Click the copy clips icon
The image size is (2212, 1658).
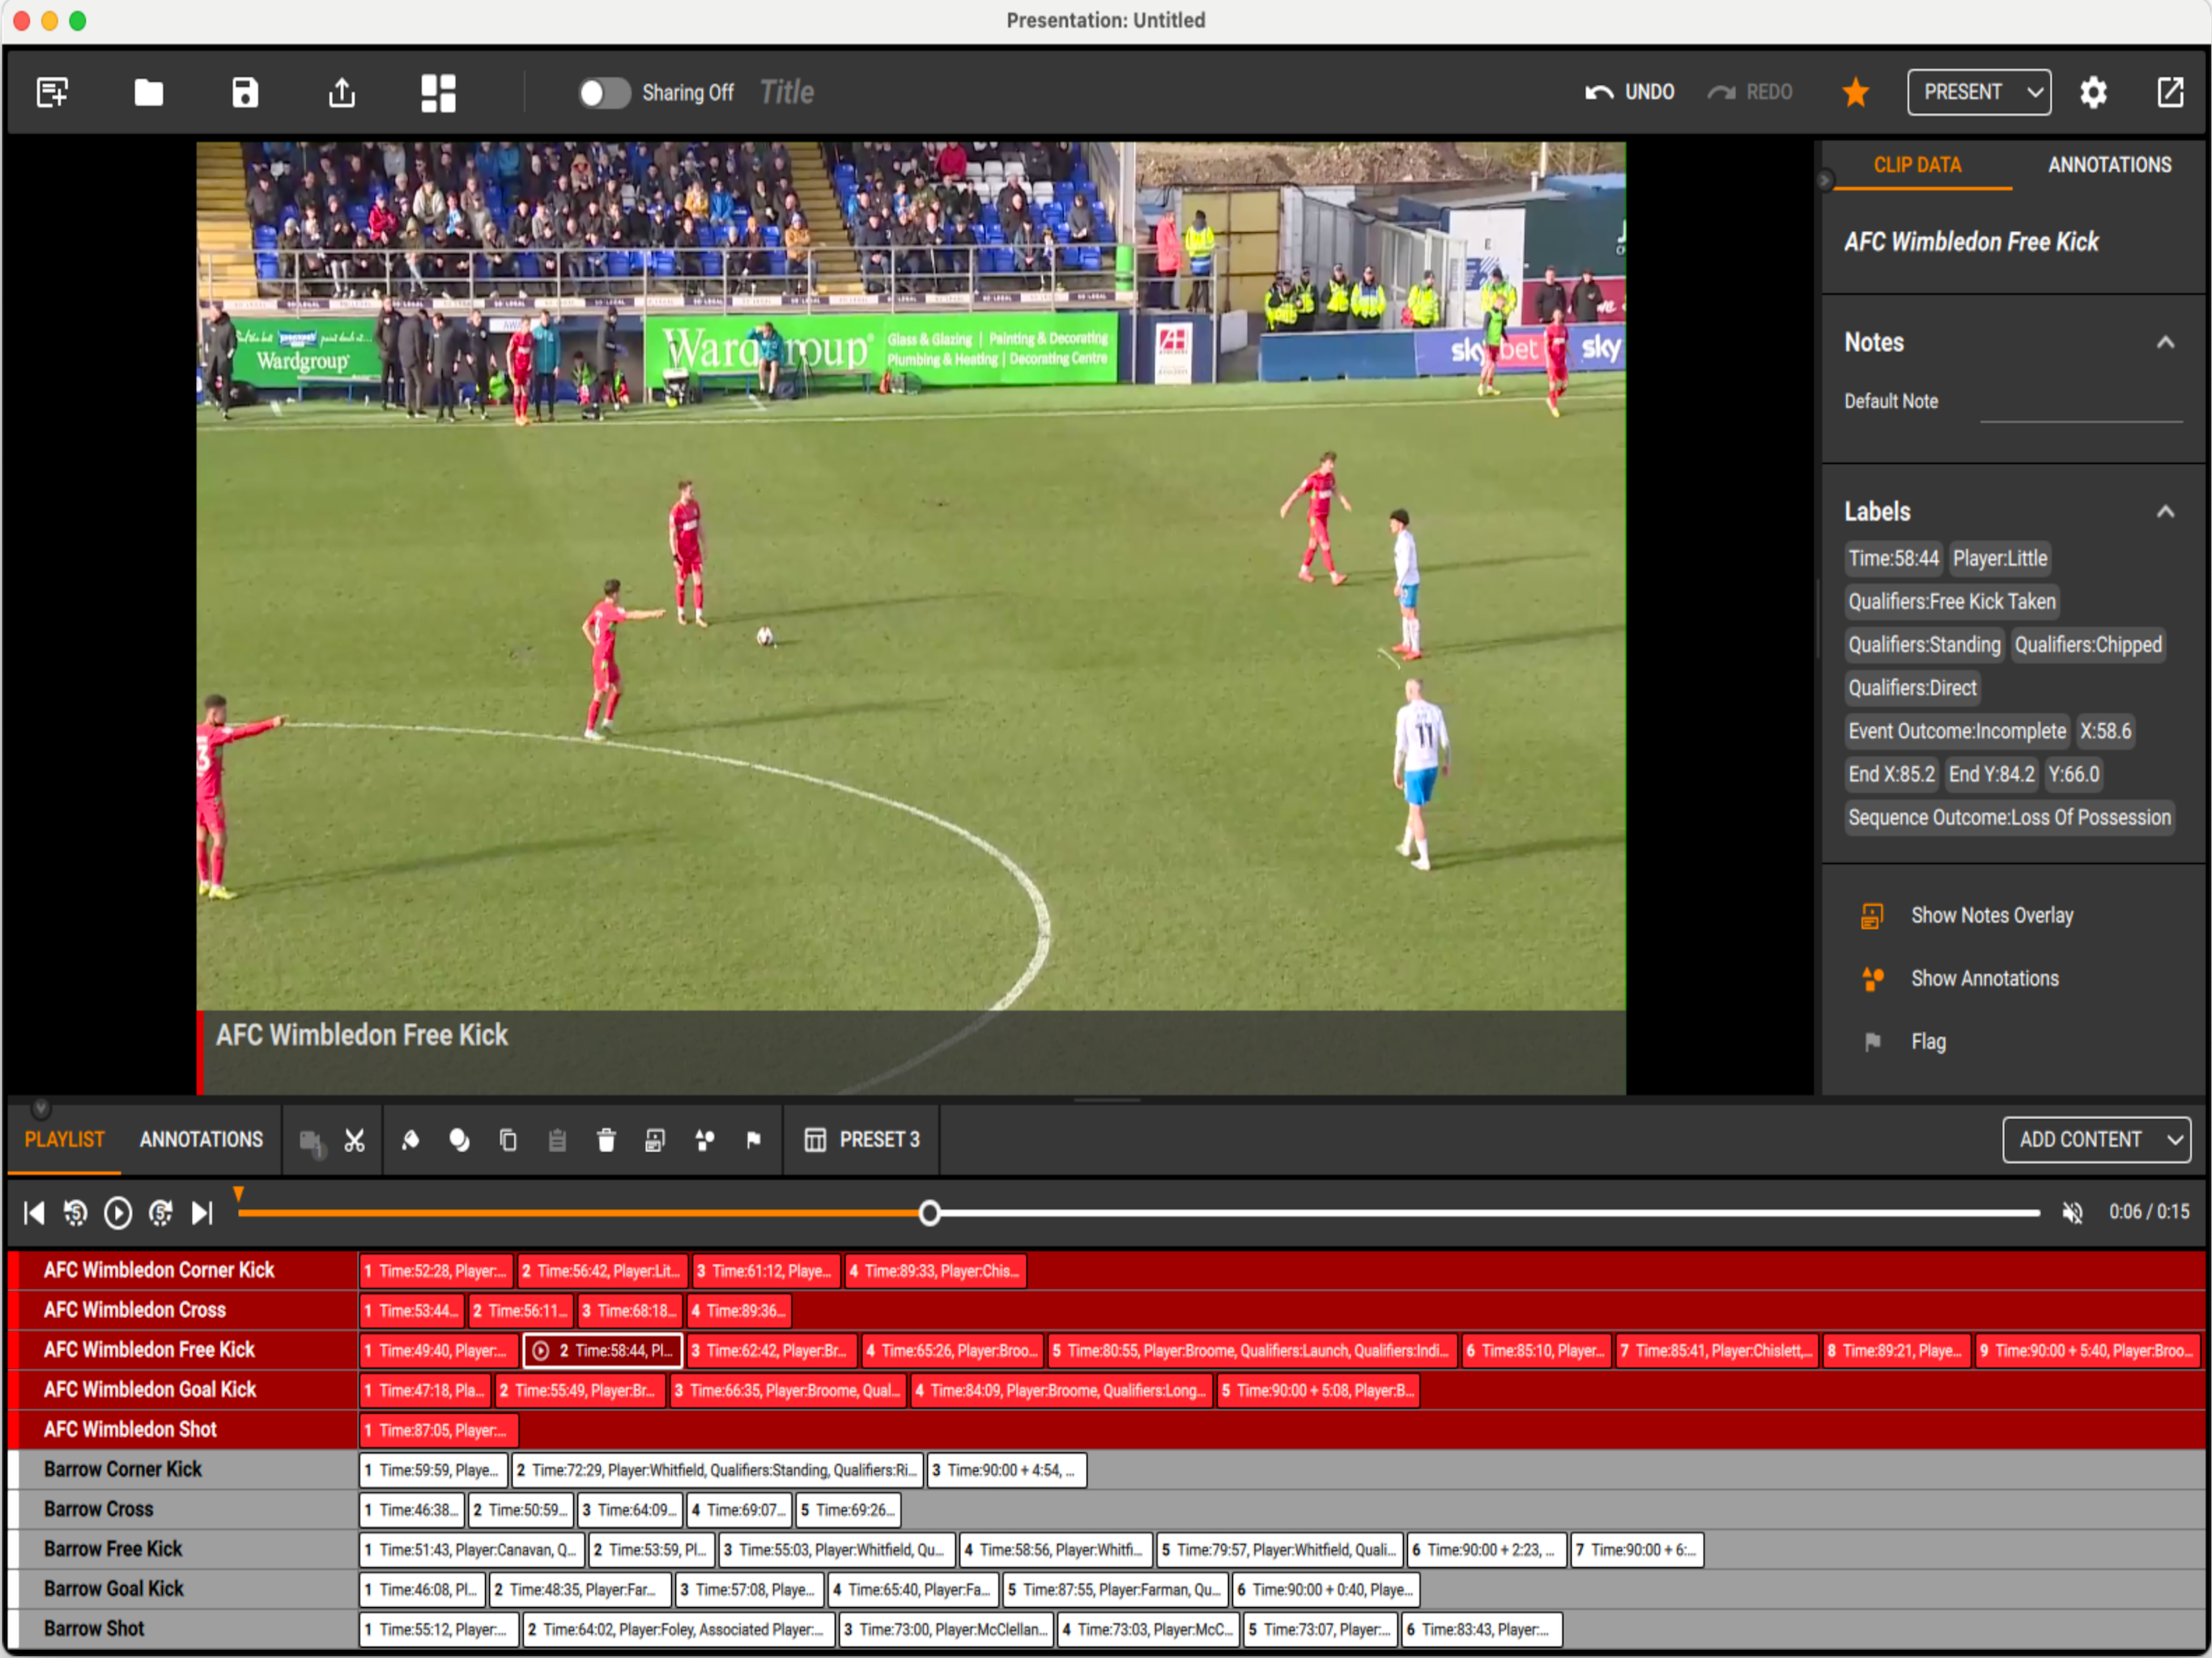508,1140
